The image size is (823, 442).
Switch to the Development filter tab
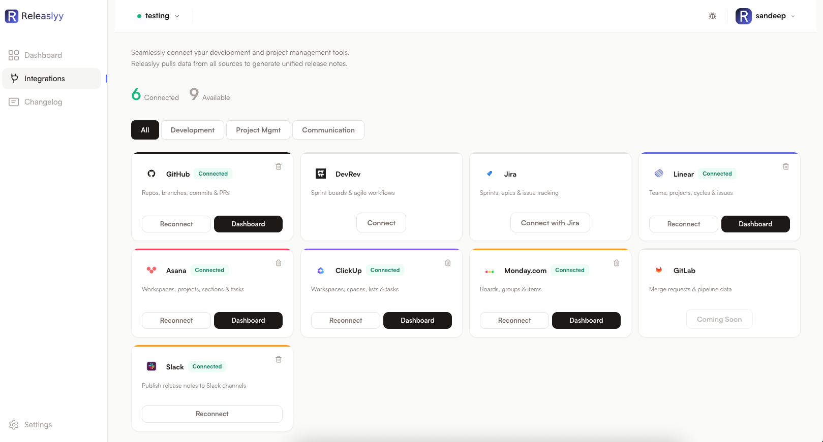[193, 130]
